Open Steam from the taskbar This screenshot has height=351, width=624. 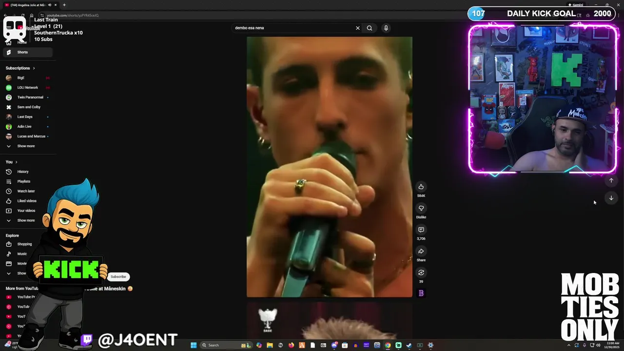(409, 345)
